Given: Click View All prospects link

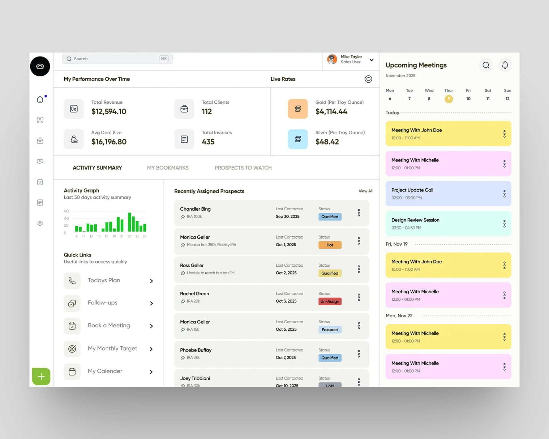Looking at the screenshot, I should pyautogui.click(x=365, y=191).
